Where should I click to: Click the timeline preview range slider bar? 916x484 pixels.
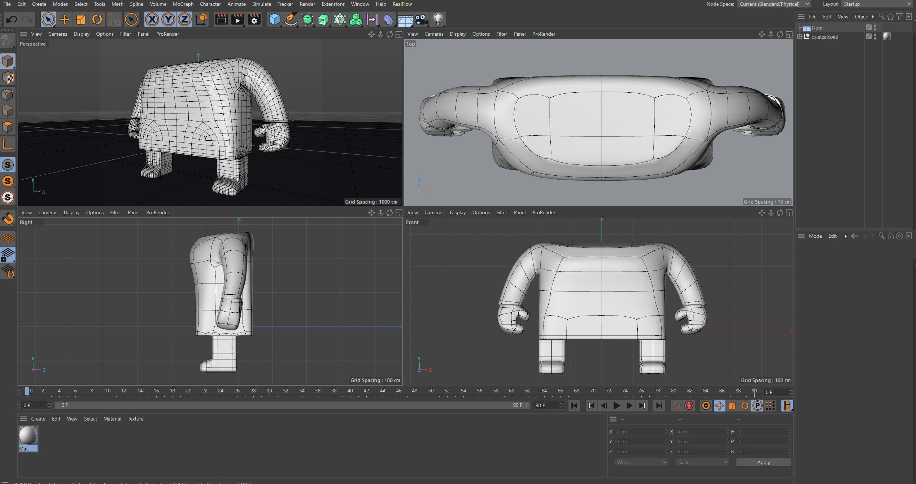coord(292,405)
